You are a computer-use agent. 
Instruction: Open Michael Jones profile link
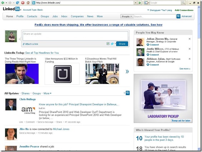[61, 129]
